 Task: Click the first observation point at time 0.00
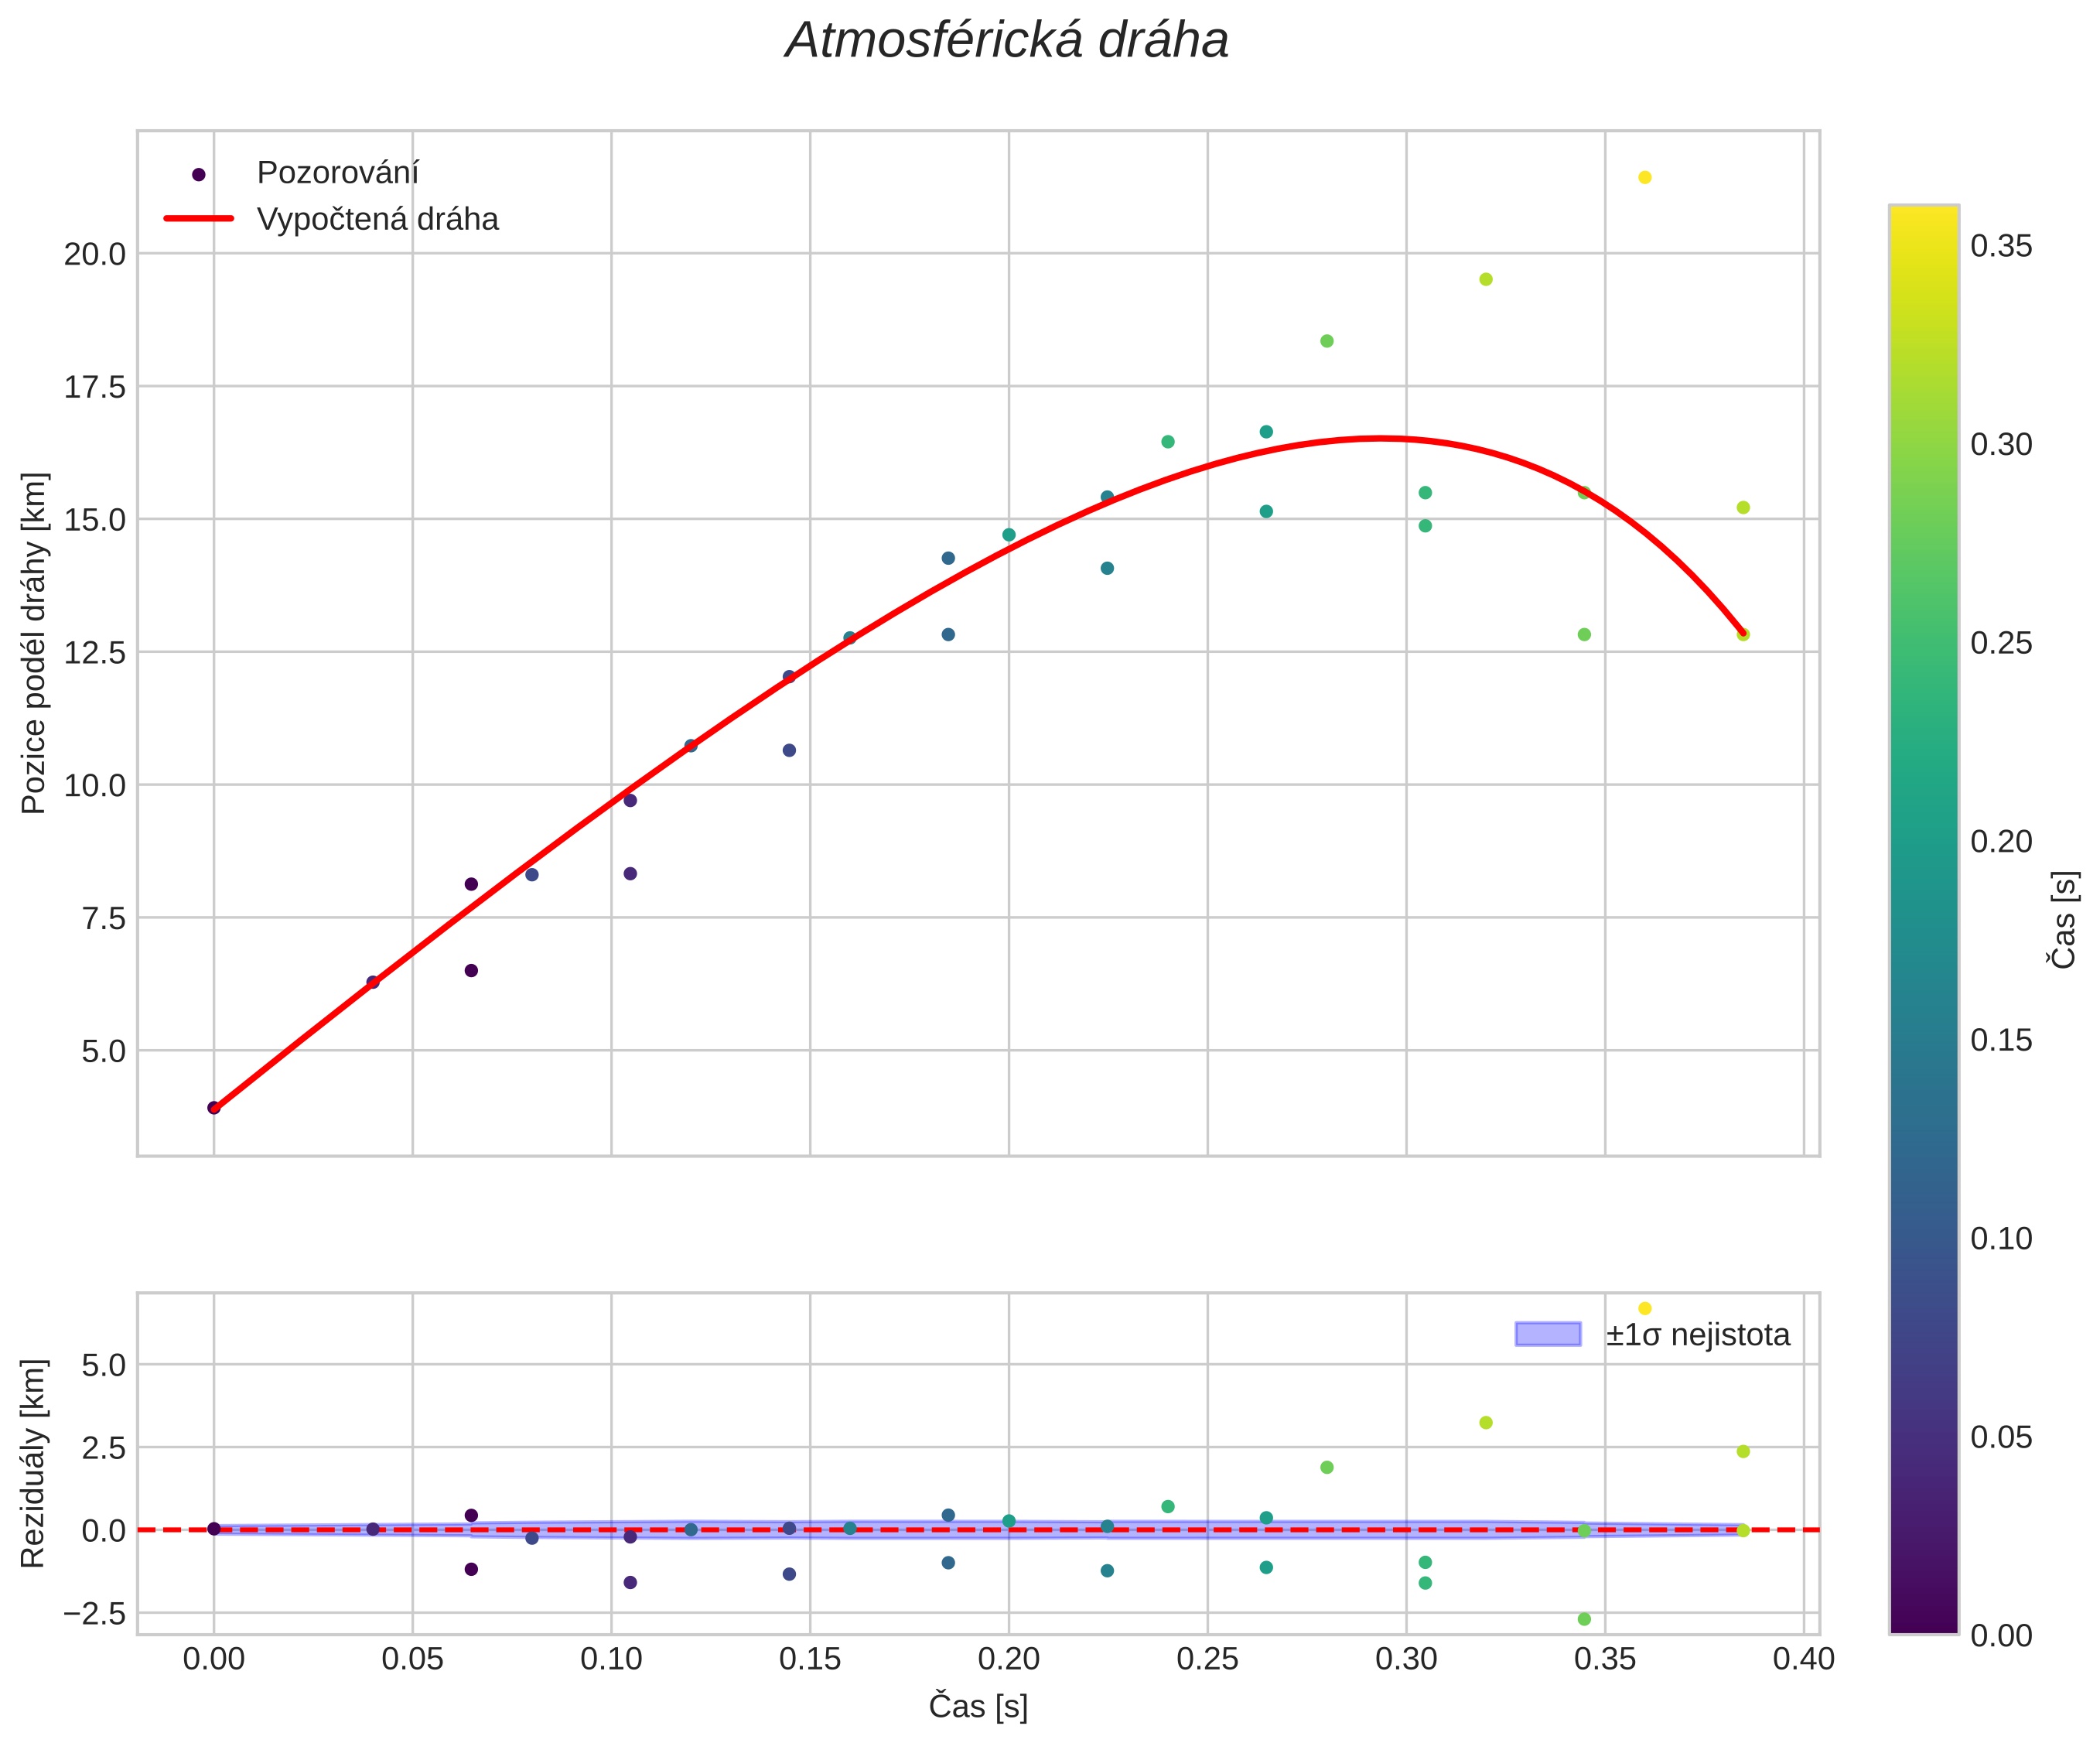pos(213,1107)
